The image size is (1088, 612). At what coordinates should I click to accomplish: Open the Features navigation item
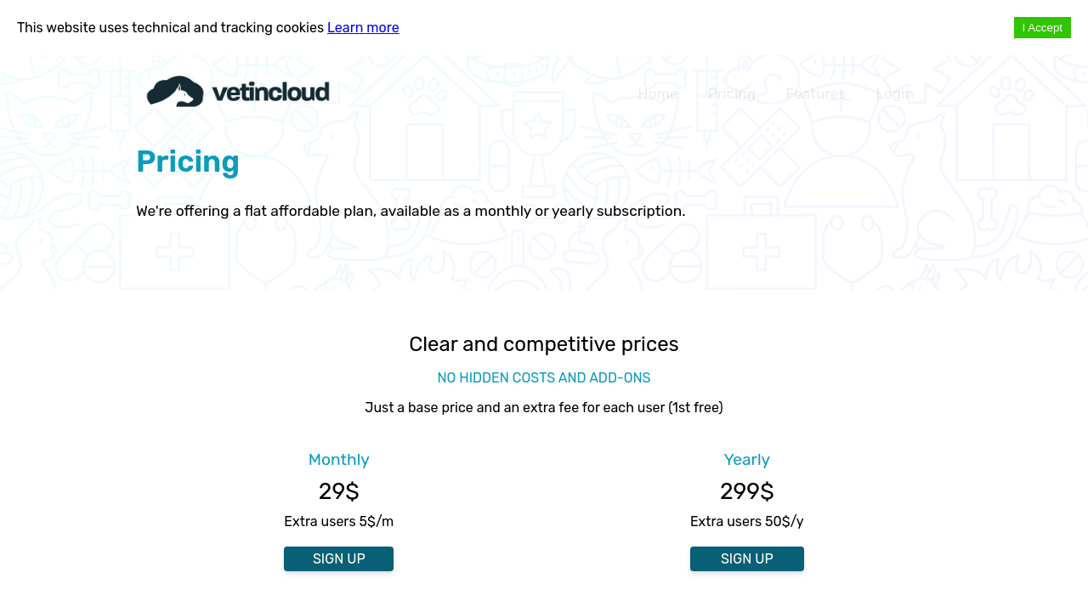816,93
